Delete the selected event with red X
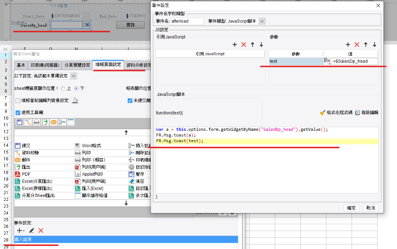The width and height of the screenshot is (397, 249). (x=41, y=231)
